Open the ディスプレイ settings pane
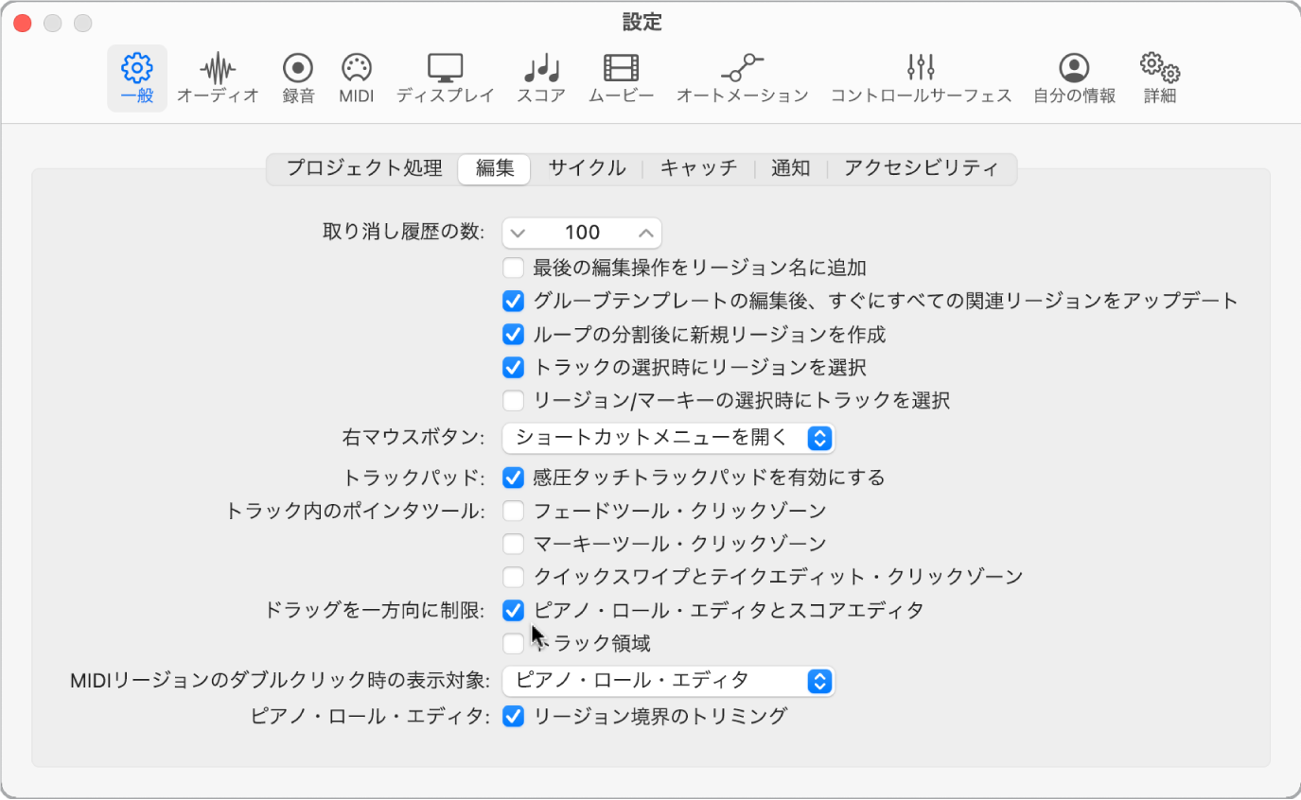1301x800 pixels. click(444, 76)
